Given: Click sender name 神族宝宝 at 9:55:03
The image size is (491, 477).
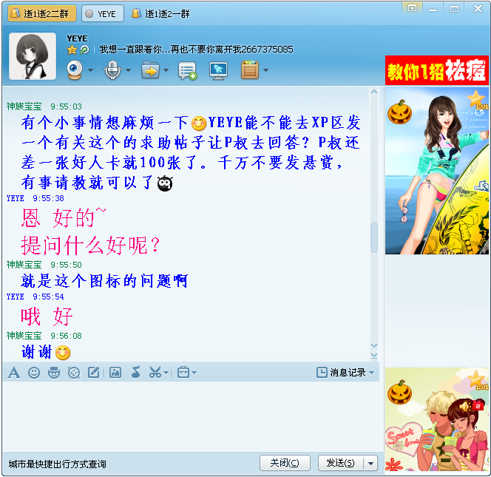Looking at the screenshot, I should pyautogui.click(x=24, y=106).
